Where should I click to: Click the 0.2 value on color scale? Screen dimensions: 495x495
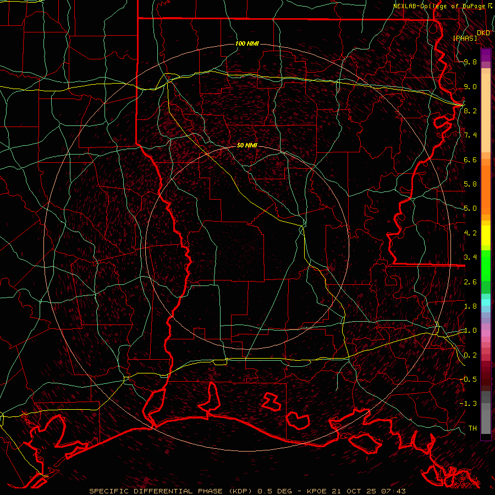[470, 355]
